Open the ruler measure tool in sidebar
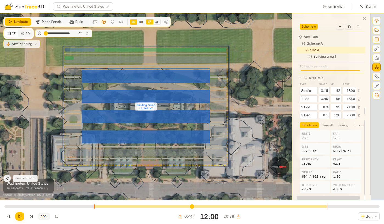Screen dimensions: 384x224 (x=377, y=76)
